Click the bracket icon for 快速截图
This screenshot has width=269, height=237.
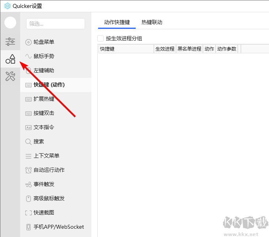coord(28,213)
